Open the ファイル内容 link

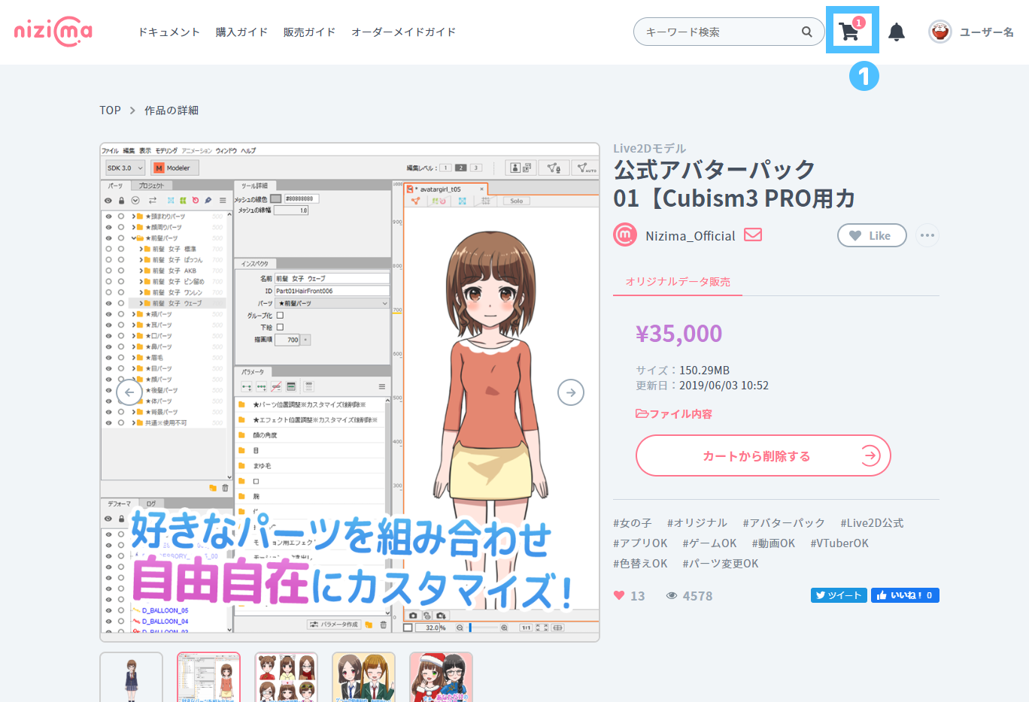pyautogui.click(x=674, y=414)
